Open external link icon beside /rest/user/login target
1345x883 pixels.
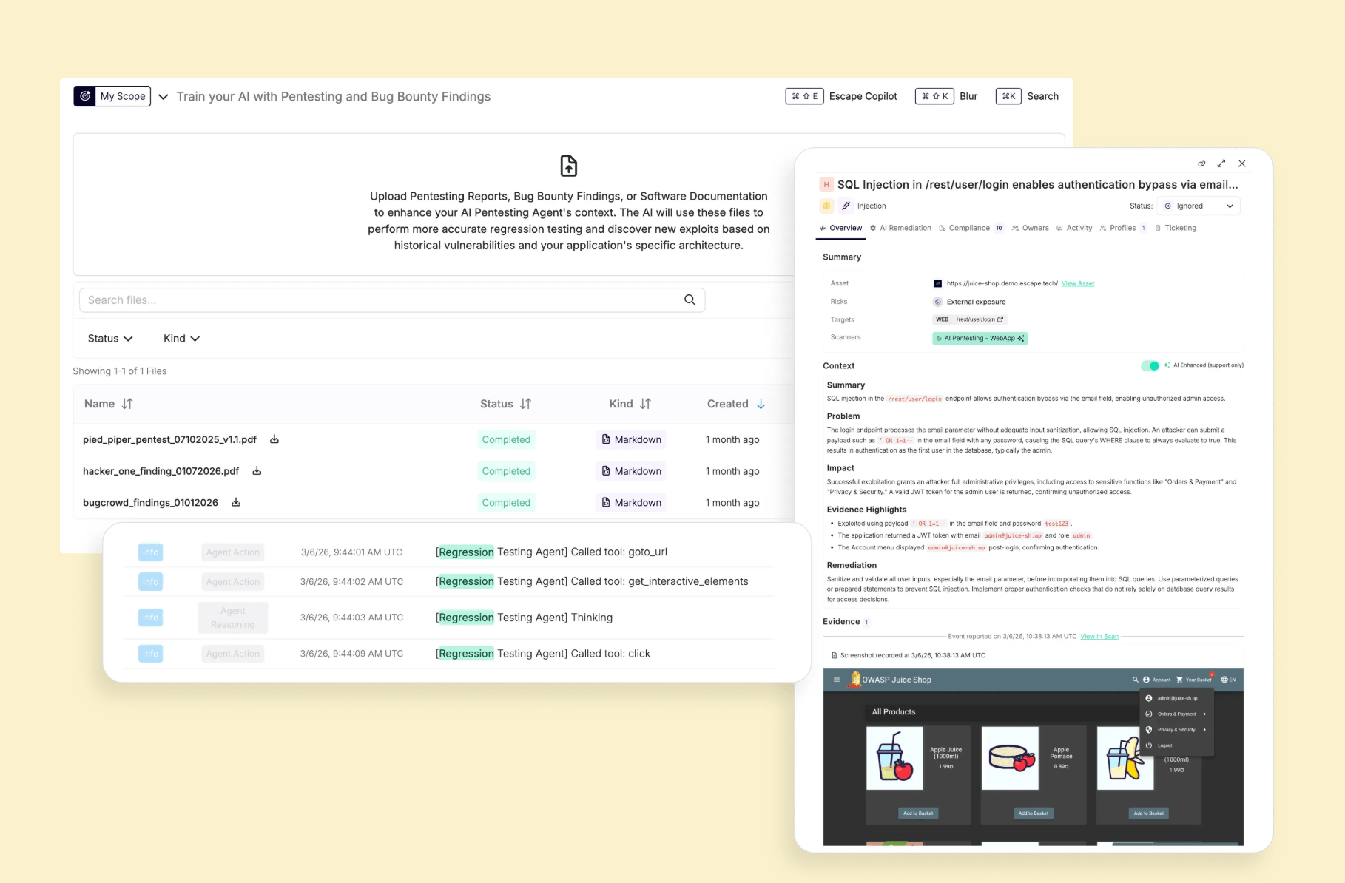(x=1000, y=319)
